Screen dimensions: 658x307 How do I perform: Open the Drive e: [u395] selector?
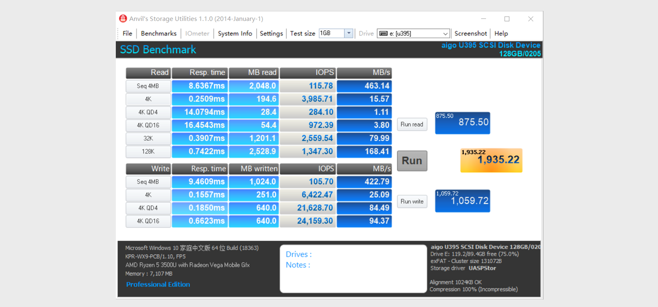pyautogui.click(x=413, y=33)
